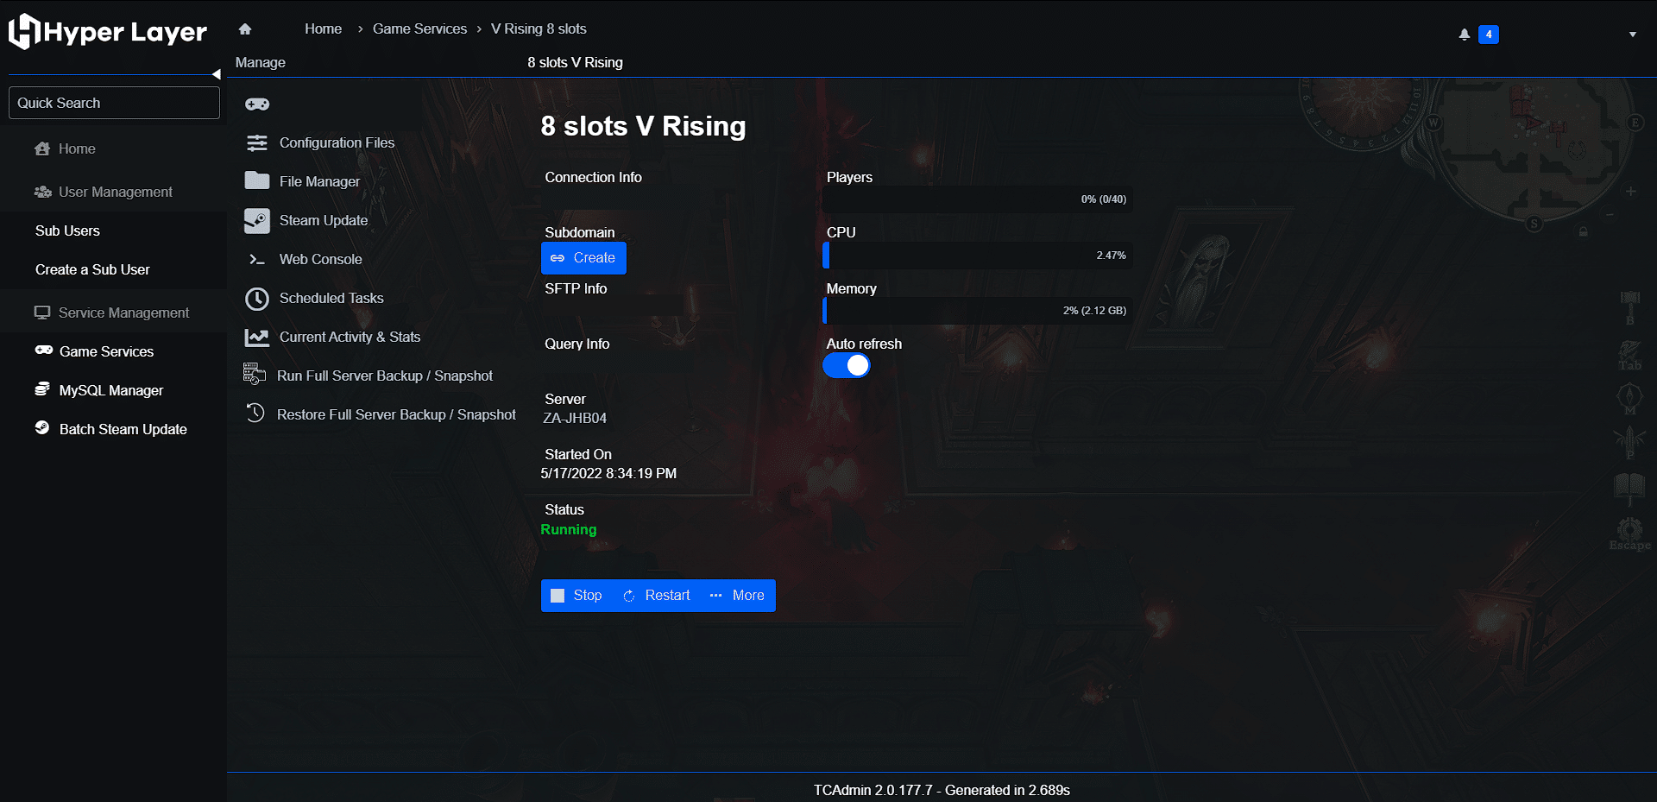Click the Query Info label

coord(576,344)
